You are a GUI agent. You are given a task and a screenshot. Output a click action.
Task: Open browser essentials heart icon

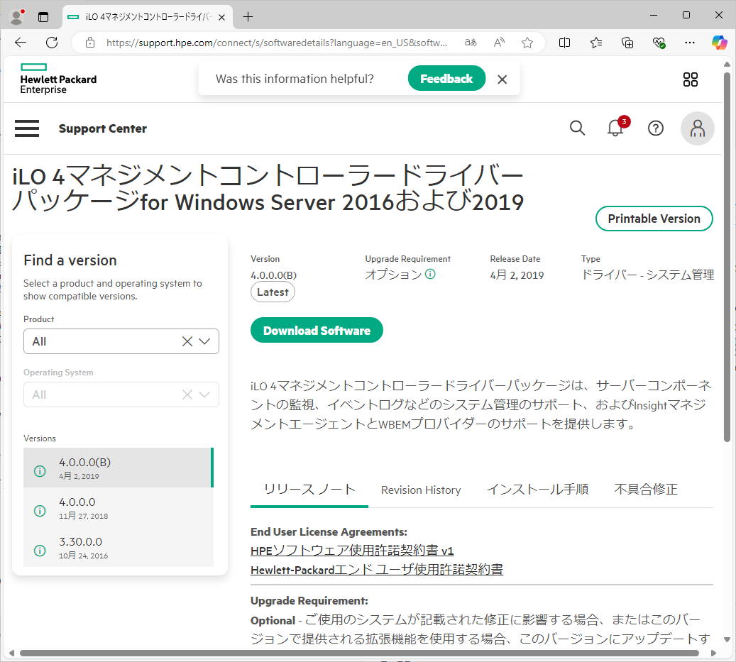tap(659, 43)
